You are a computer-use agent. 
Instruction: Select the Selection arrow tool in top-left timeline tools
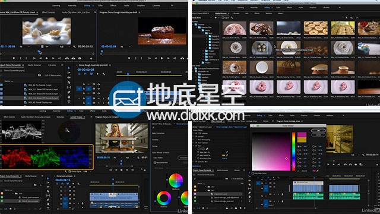[69, 68]
